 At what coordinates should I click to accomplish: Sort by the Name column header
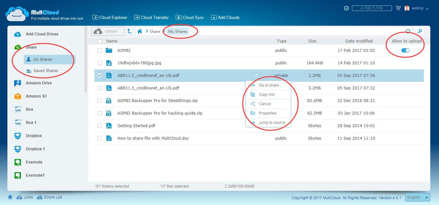[x=112, y=41]
